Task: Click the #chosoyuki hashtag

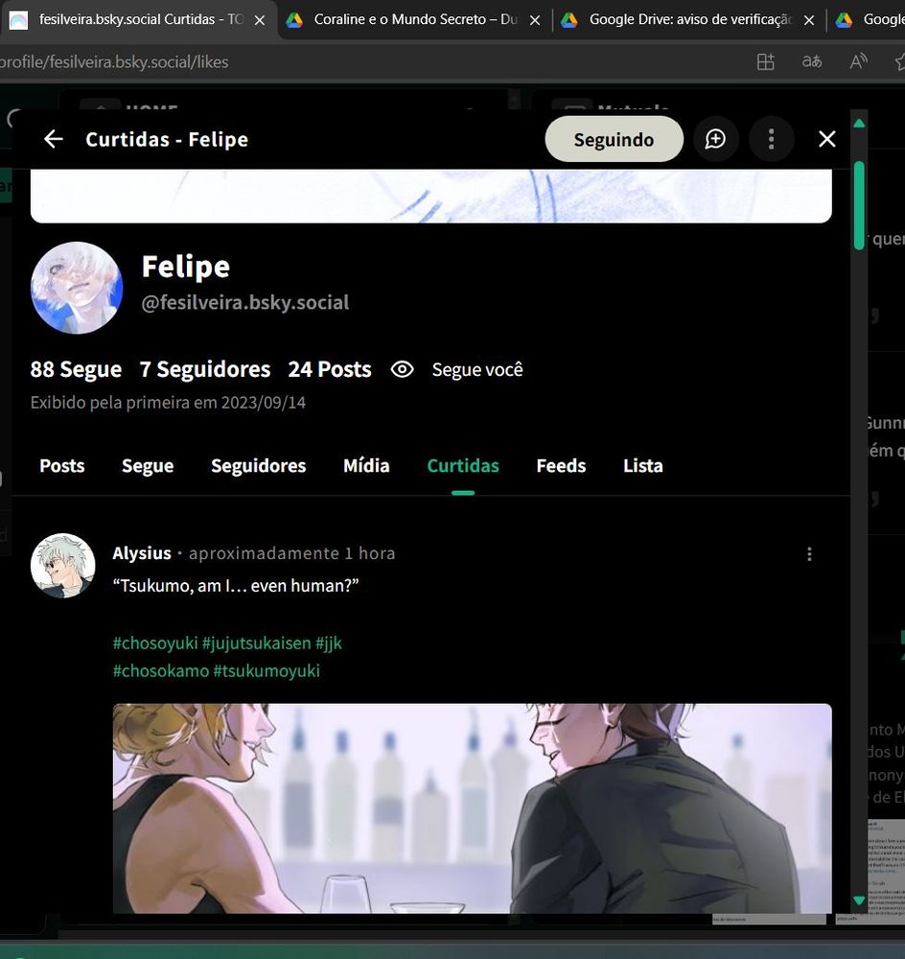Action: (155, 643)
